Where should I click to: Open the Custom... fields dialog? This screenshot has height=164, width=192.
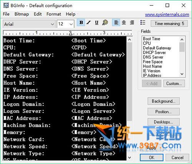(x=174, y=84)
